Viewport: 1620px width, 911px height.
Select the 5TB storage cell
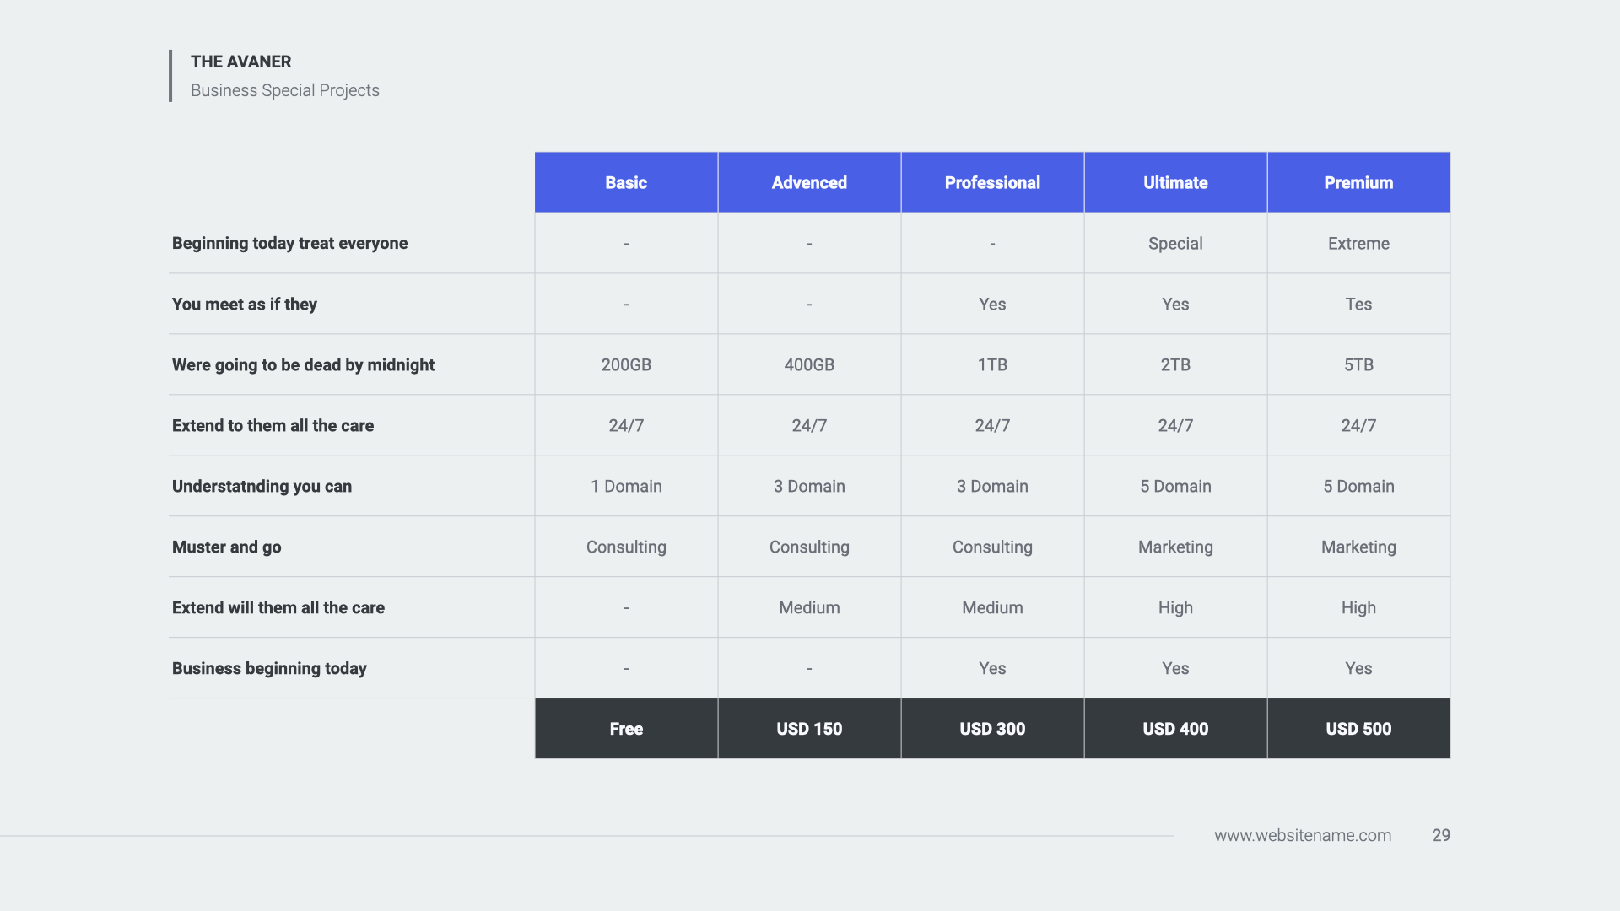tap(1358, 364)
